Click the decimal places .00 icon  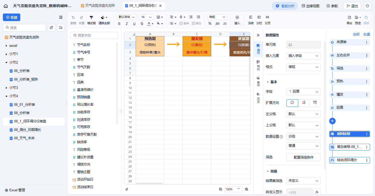click(225, 24)
